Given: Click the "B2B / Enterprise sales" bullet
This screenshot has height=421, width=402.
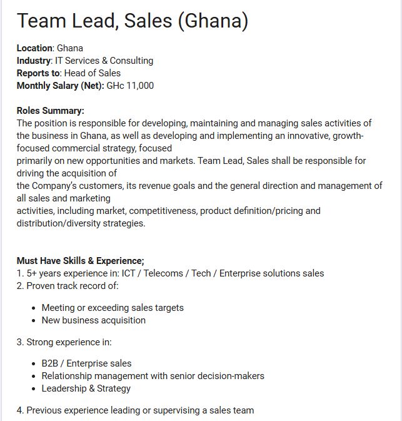Looking at the screenshot, I should click(x=86, y=363).
